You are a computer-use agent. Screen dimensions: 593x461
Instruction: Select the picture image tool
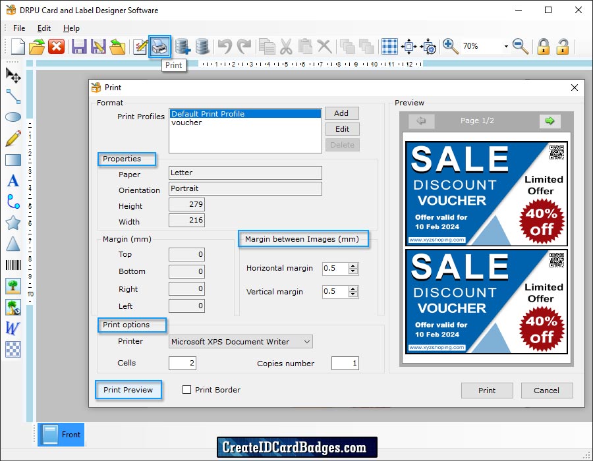click(x=13, y=286)
